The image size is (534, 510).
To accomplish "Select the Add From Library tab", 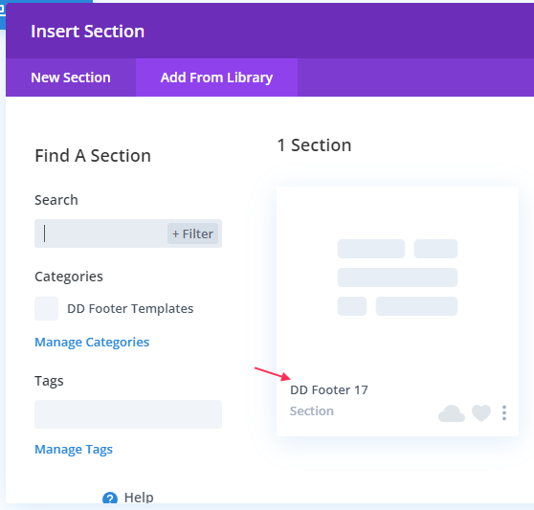I will (216, 78).
